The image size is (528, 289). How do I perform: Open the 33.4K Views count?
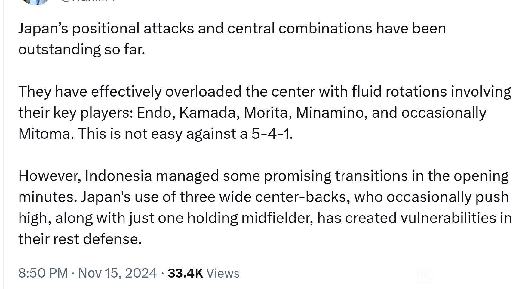pos(204,273)
